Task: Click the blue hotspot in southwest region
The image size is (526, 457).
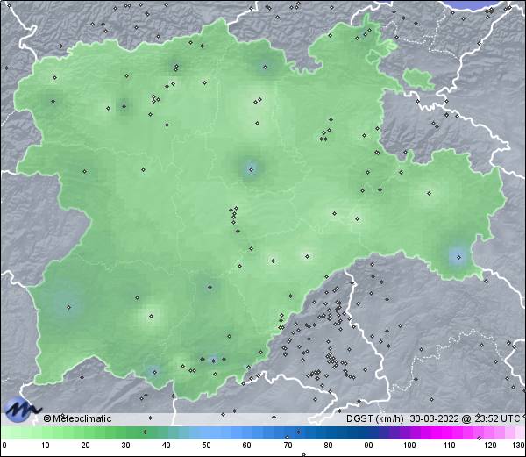Action: 68,306
